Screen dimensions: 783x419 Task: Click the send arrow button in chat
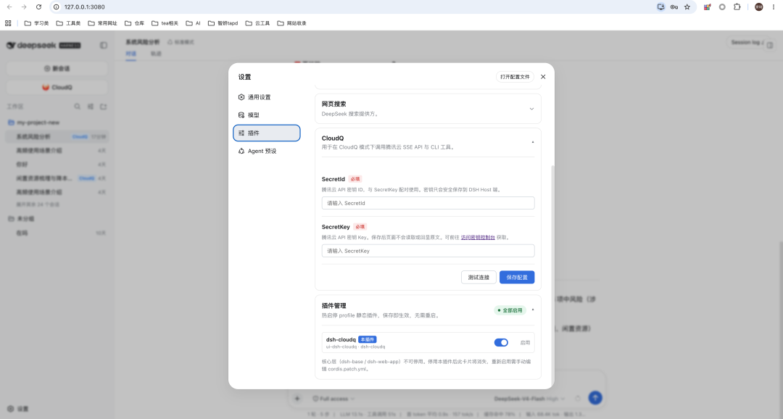[x=594, y=397]
